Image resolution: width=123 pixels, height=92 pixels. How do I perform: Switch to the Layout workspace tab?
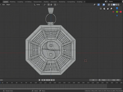pyautogui.click(x=6, y=2)
